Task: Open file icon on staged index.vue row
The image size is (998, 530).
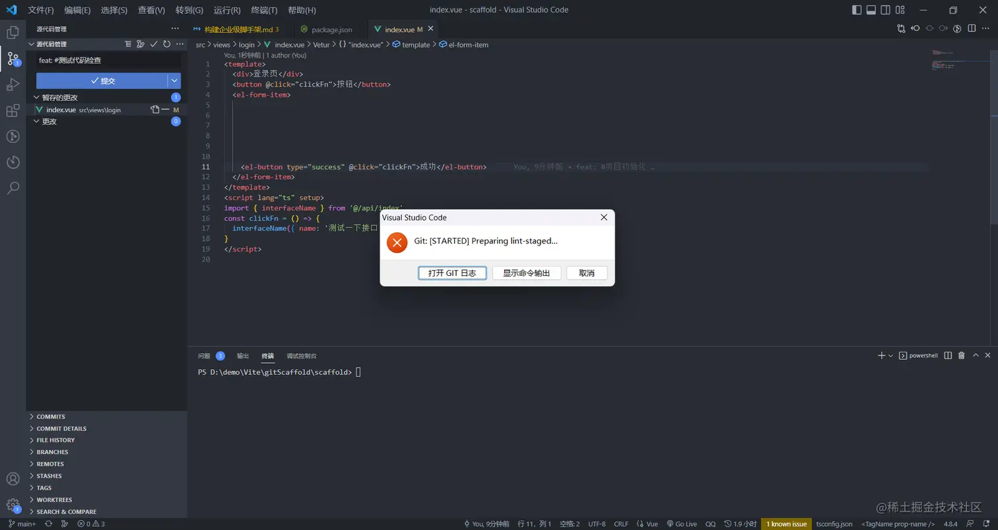Action: (x=154, y=110)
